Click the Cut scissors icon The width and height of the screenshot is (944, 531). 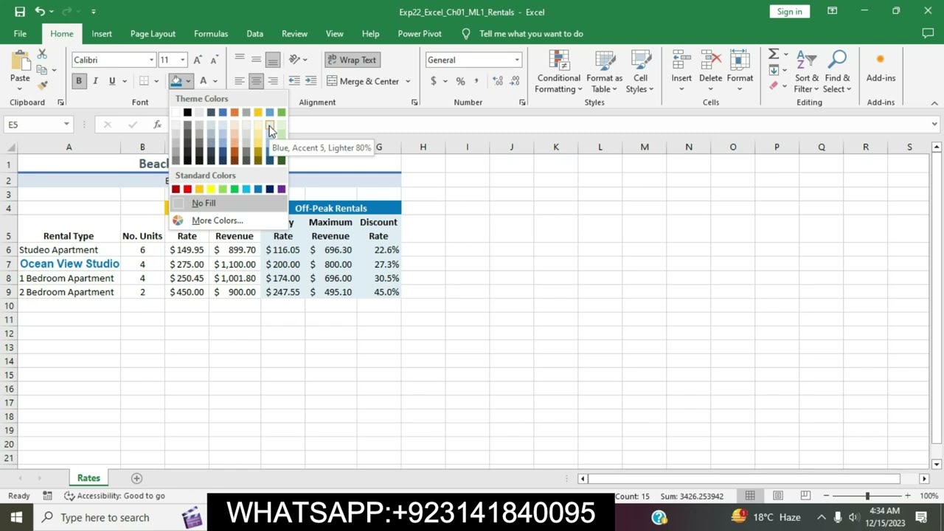coord(42,55)
